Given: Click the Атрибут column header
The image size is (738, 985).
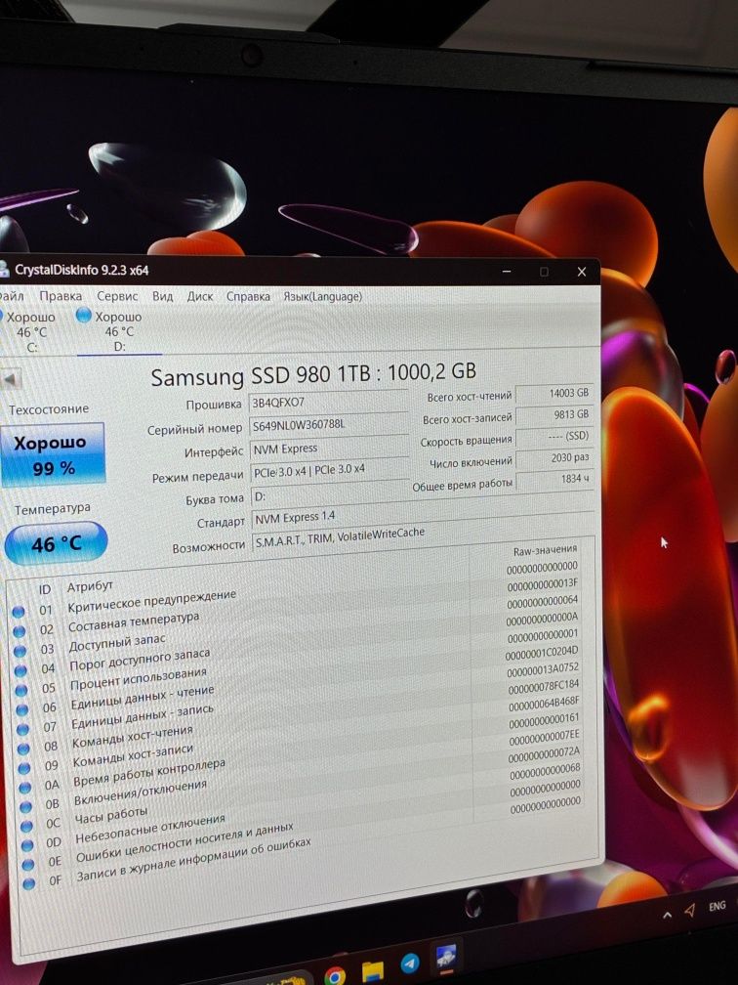Looking at the screenshot, I should coord(90,586).
